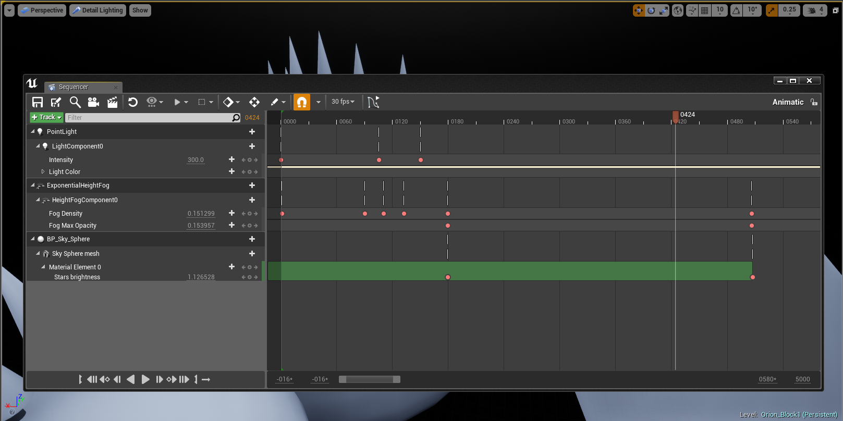Image resolution: width=843 pixels, height=421 pixels.
Task: Change camera speed setting 4
Action: pos(815,10)
